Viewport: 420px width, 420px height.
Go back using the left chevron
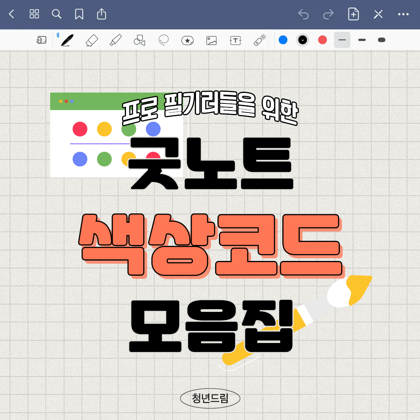(x=11, y=14)
